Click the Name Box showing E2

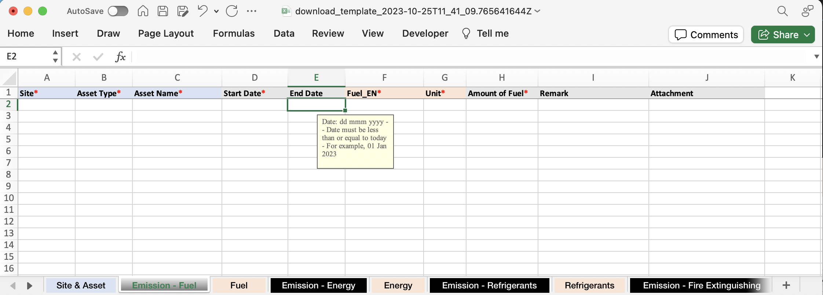pyautogui.click(x=28, y=57)
